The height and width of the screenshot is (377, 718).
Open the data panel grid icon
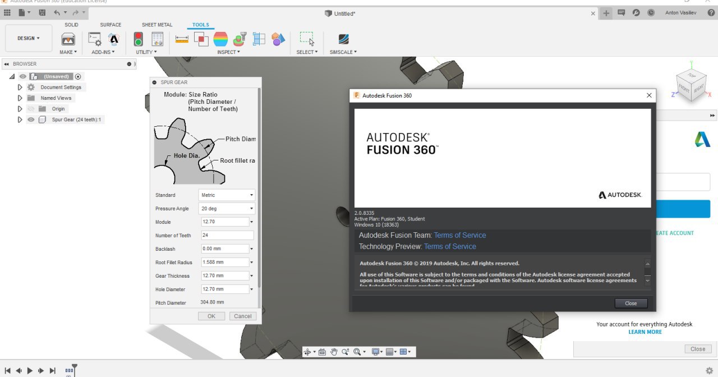tap(7, 12)
